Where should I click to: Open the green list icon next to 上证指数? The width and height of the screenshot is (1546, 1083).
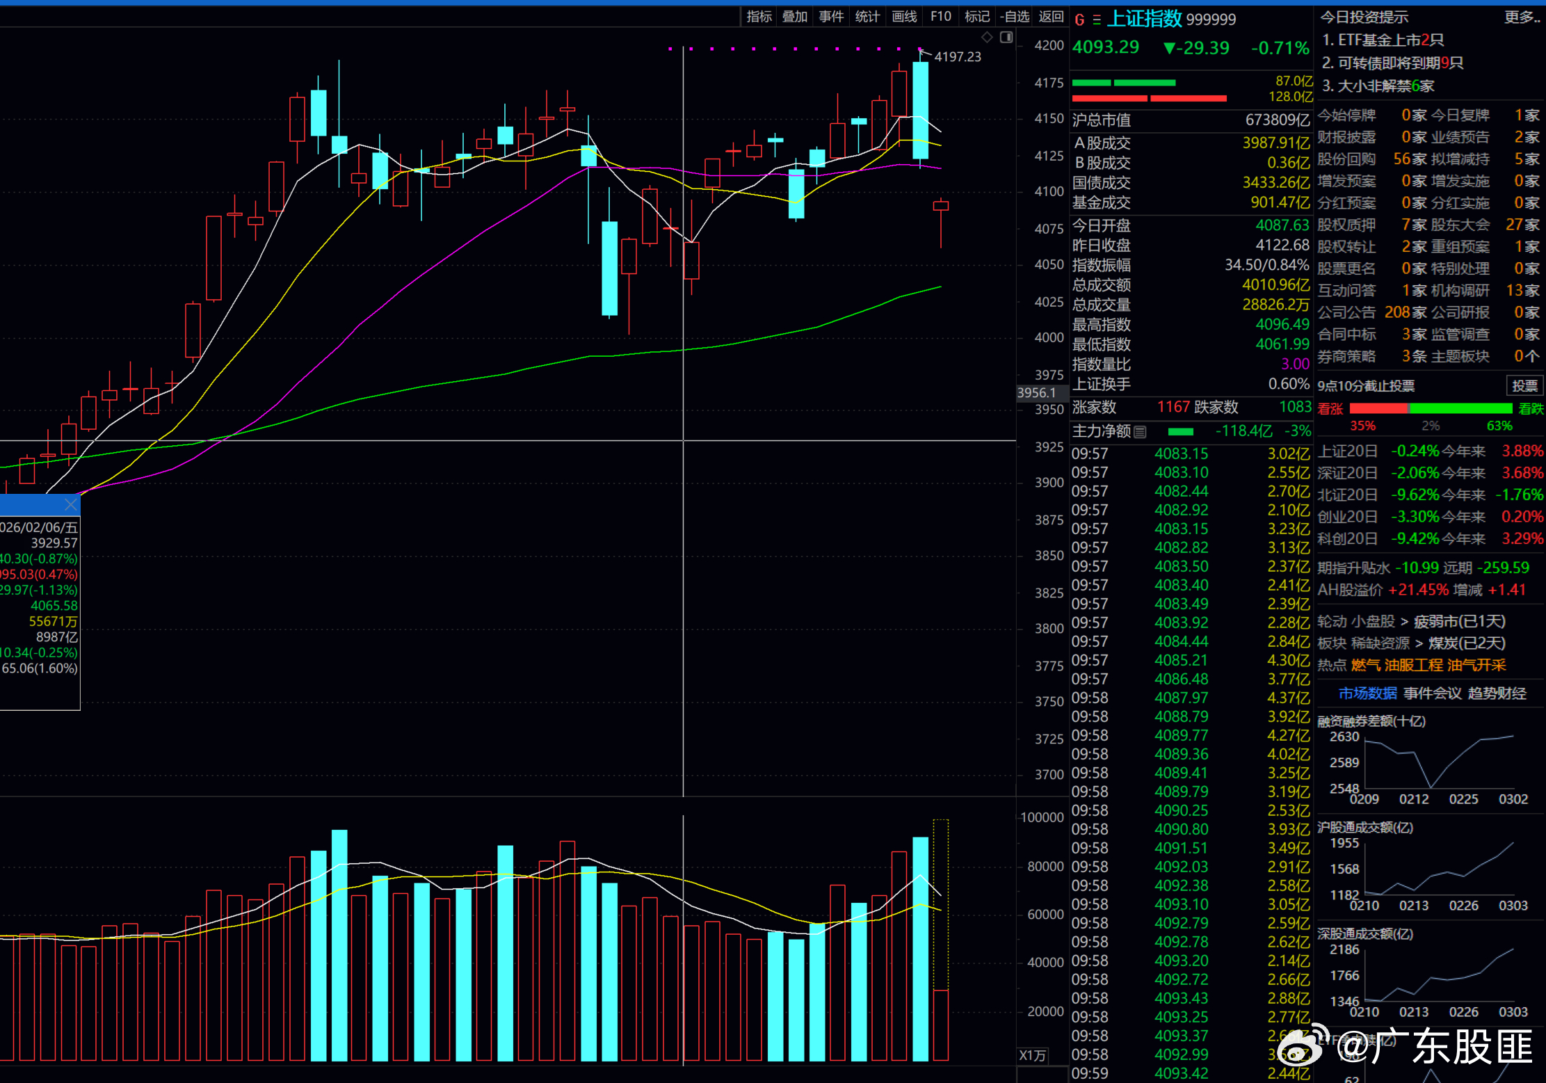pyautogui.click(x=1097, y=19)
